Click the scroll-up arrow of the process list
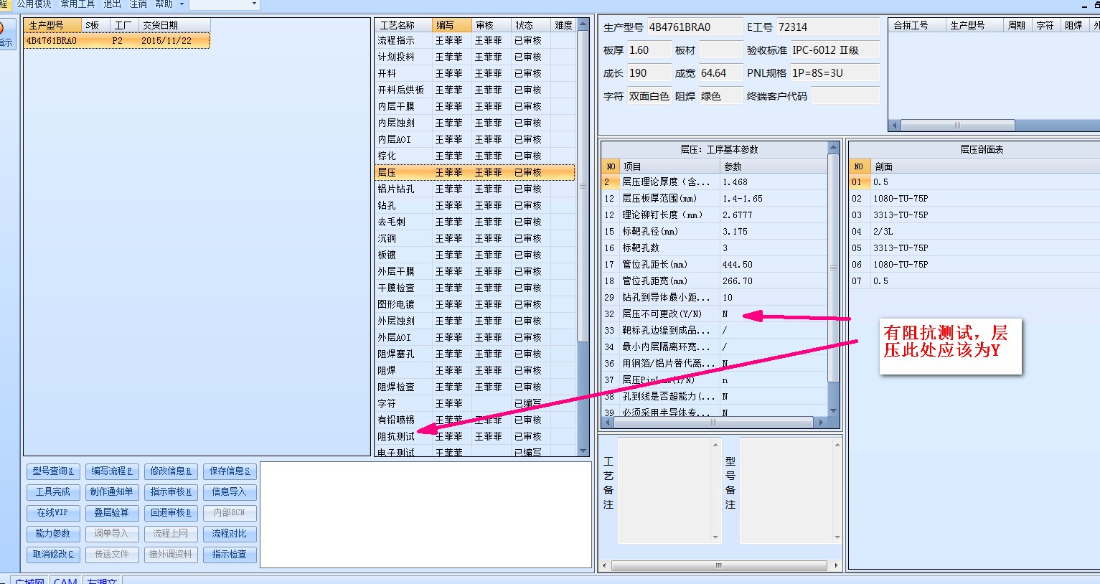1100x584 pixels. 583,24
